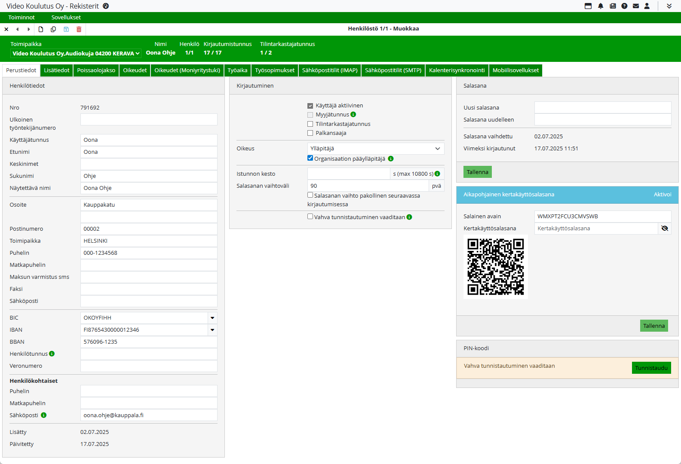Screen dimensions: 681x464
Task: Open the mail envelope icon
Action: [x=636, y=6]
